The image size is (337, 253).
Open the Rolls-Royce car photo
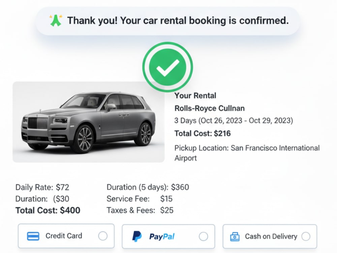[x=89, y=122]
